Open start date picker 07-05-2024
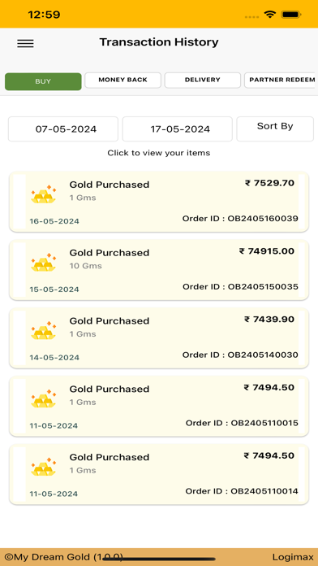This screenshot has width=318, height=566. click(63, 128)
